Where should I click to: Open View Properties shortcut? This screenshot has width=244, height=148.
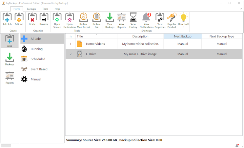160,20
